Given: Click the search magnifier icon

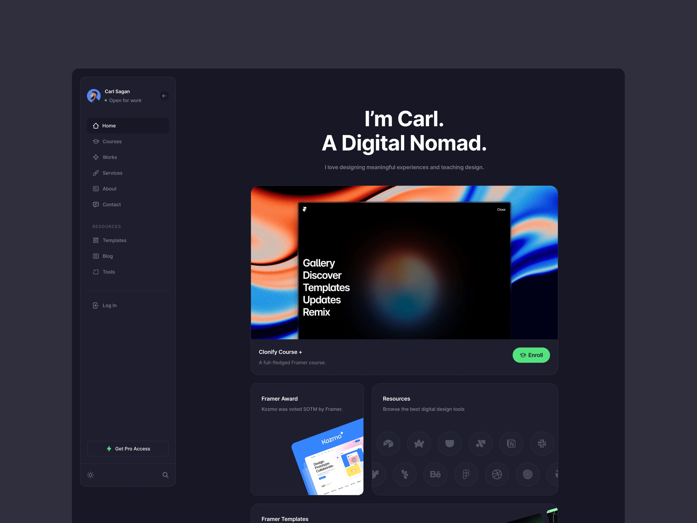Looking at the screenshot, I should pyautogui.click(x=166, y=475).
